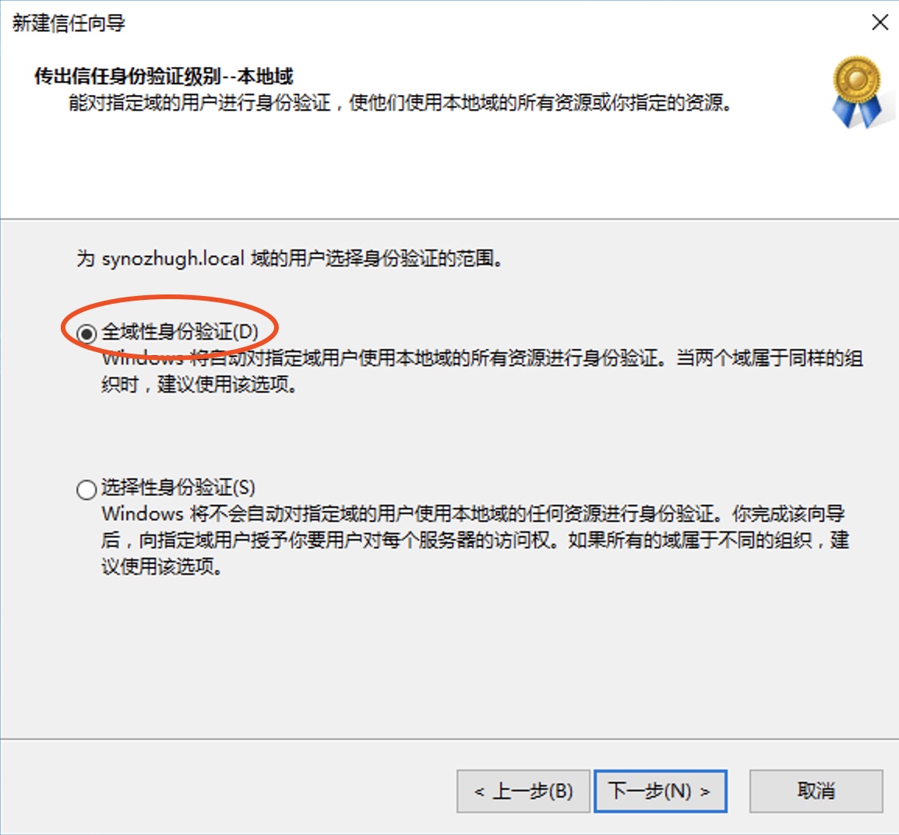
Task: Click the line ending 建议使用该选项 under domain-wide option
Action: (199, 385)
